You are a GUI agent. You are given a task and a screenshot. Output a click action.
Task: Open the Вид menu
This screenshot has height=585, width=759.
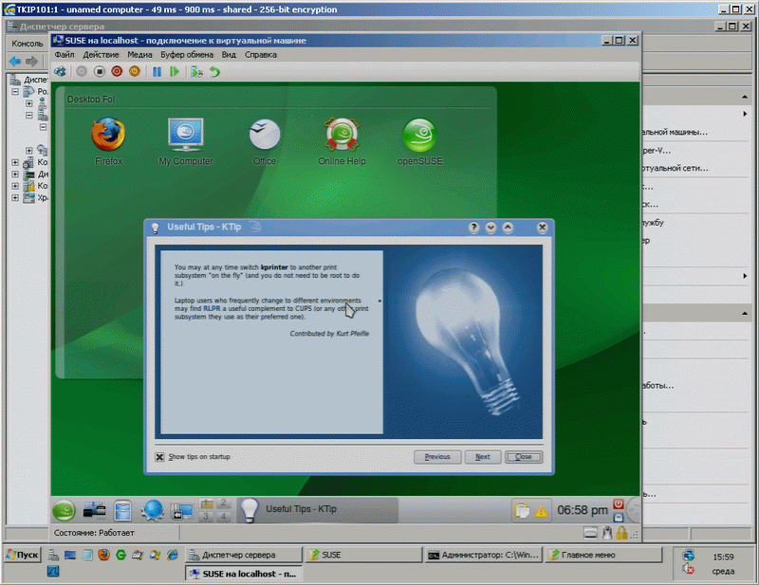click(229, 55)
